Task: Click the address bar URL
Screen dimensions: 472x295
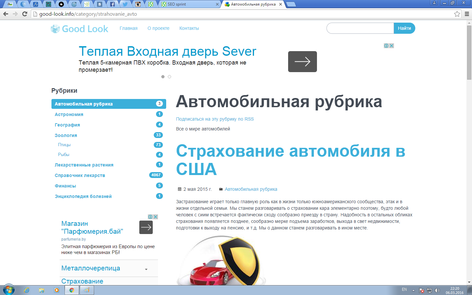Action: pyautogui.click(x=88, y=14)
